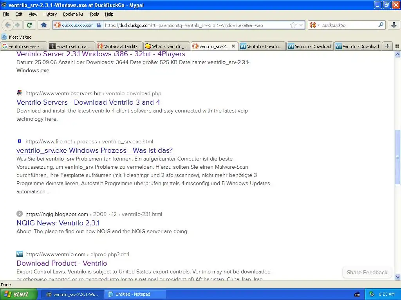Open 'NQIG News: Ventrilo 2.3.1' result
The height and width of the screenshot is (300, 401).
point(58,223)
